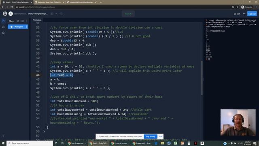Open Task View on the taskbar

coord(62,143)
